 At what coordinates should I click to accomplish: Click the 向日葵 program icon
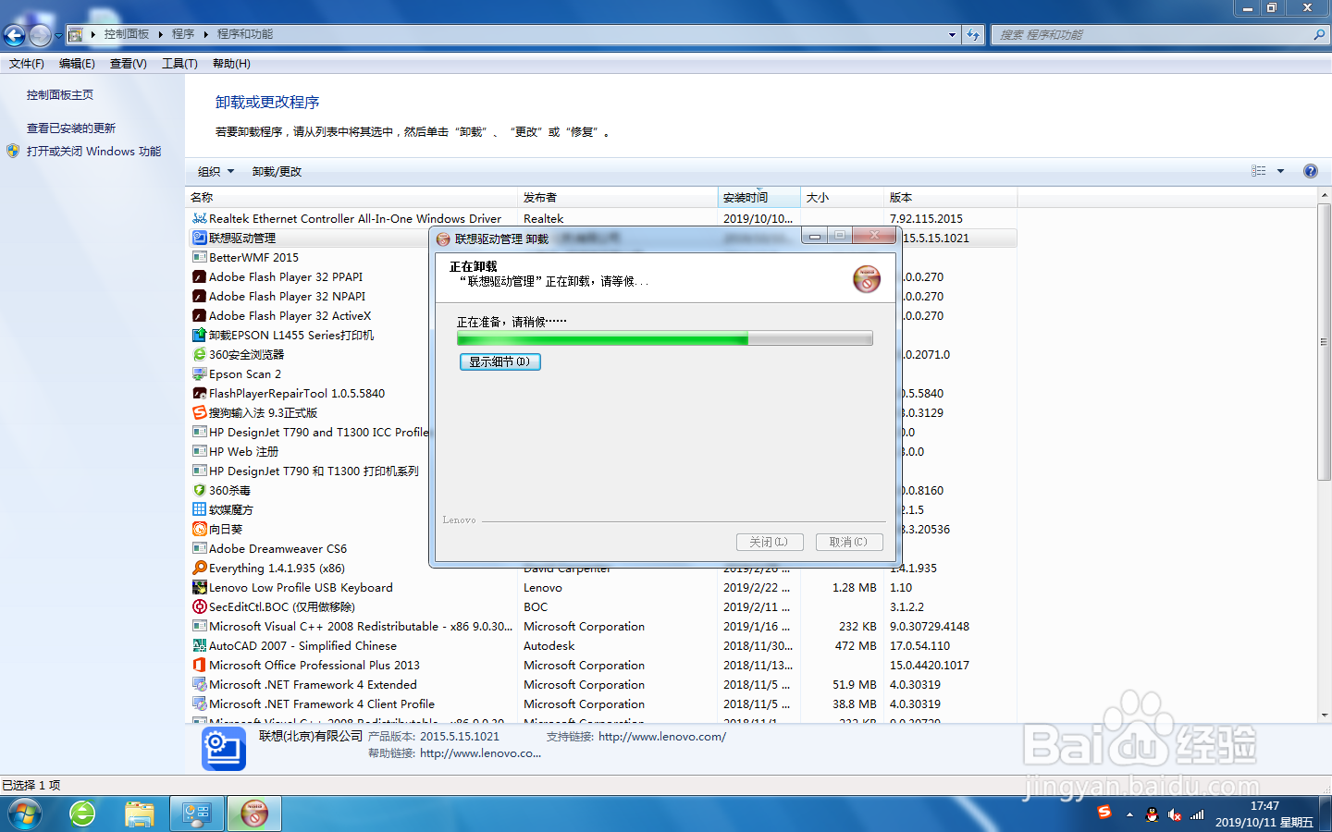coord(200,529)
